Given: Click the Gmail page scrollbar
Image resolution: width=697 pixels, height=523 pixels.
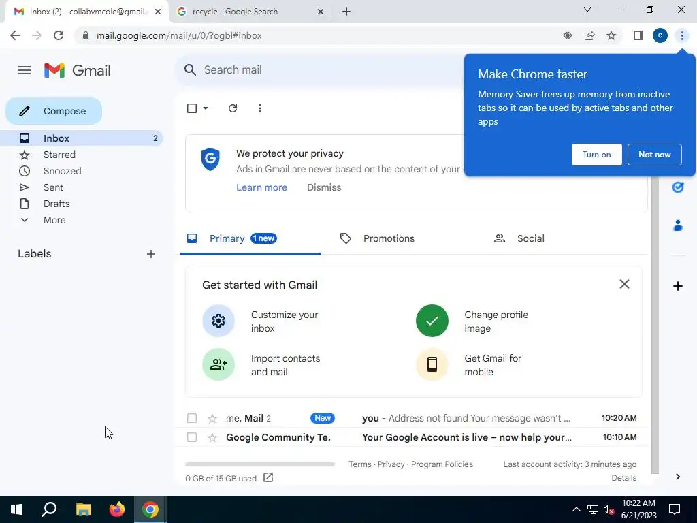Looking at the screenshot, I should 655,325.
